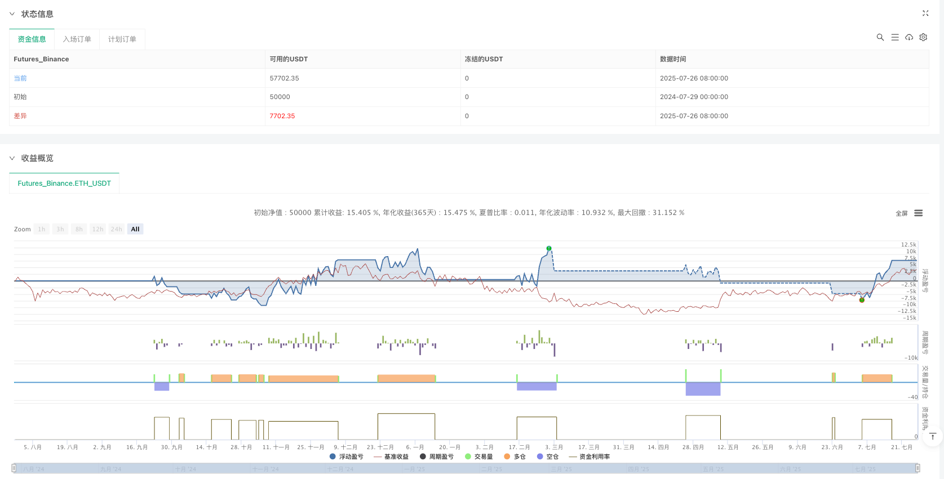Click the search magnifier icon
The height and width of the screenshot is (479, 944).
click(x=880, y=37)
